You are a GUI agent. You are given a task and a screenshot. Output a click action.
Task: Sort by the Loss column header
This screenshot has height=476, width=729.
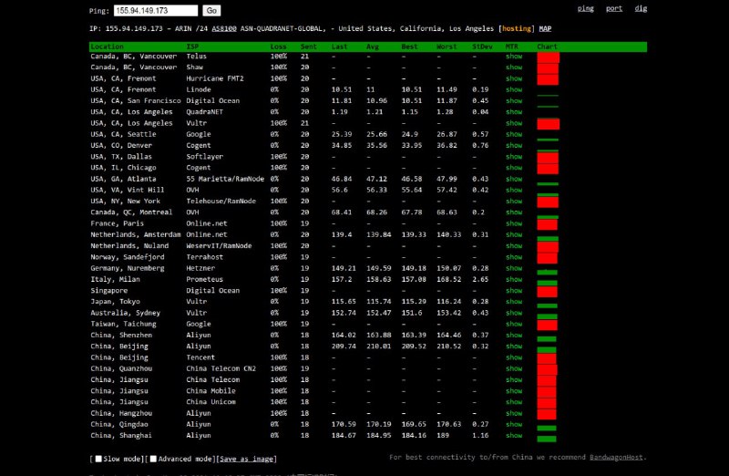pos(278,47)
